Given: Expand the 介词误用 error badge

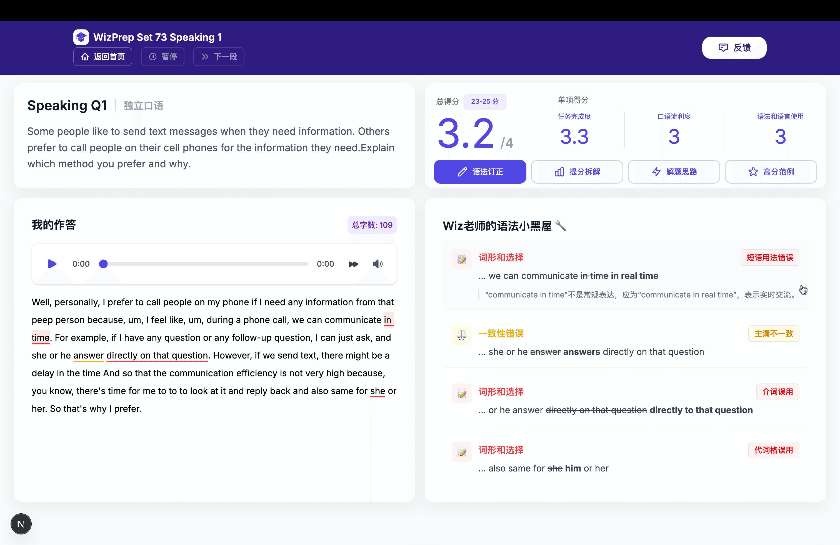Looking at the screenshot, I should pyautogui.click(x=778, y=392).
